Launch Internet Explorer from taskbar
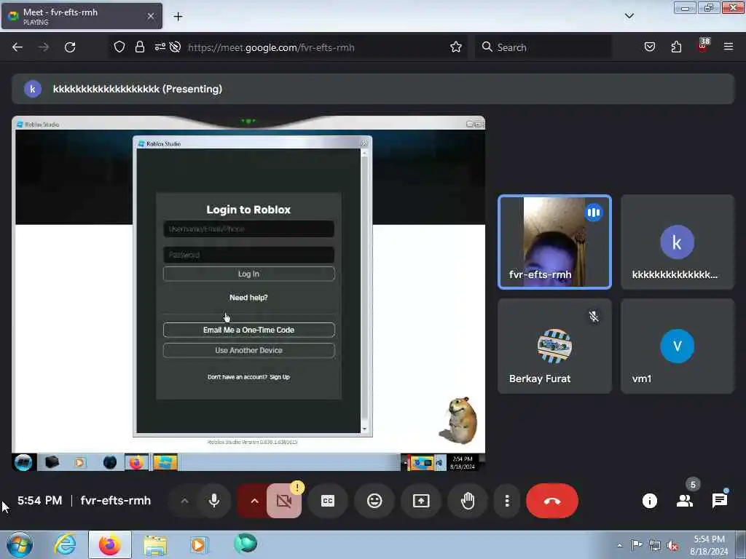 tap(65, 544)
